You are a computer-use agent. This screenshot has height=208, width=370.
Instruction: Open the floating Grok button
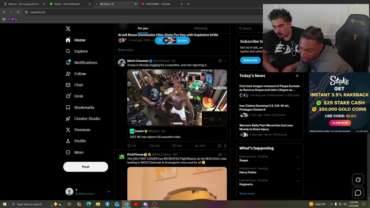[x=358, y=180]
